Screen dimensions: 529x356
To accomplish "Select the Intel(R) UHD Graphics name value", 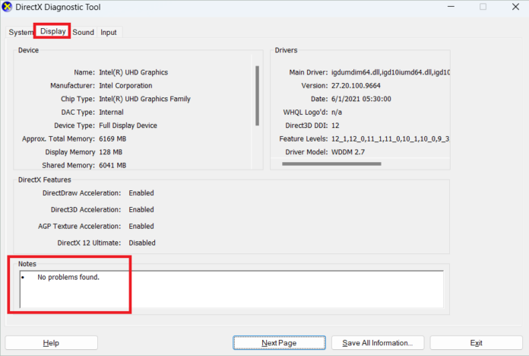I will pos(134,72).
